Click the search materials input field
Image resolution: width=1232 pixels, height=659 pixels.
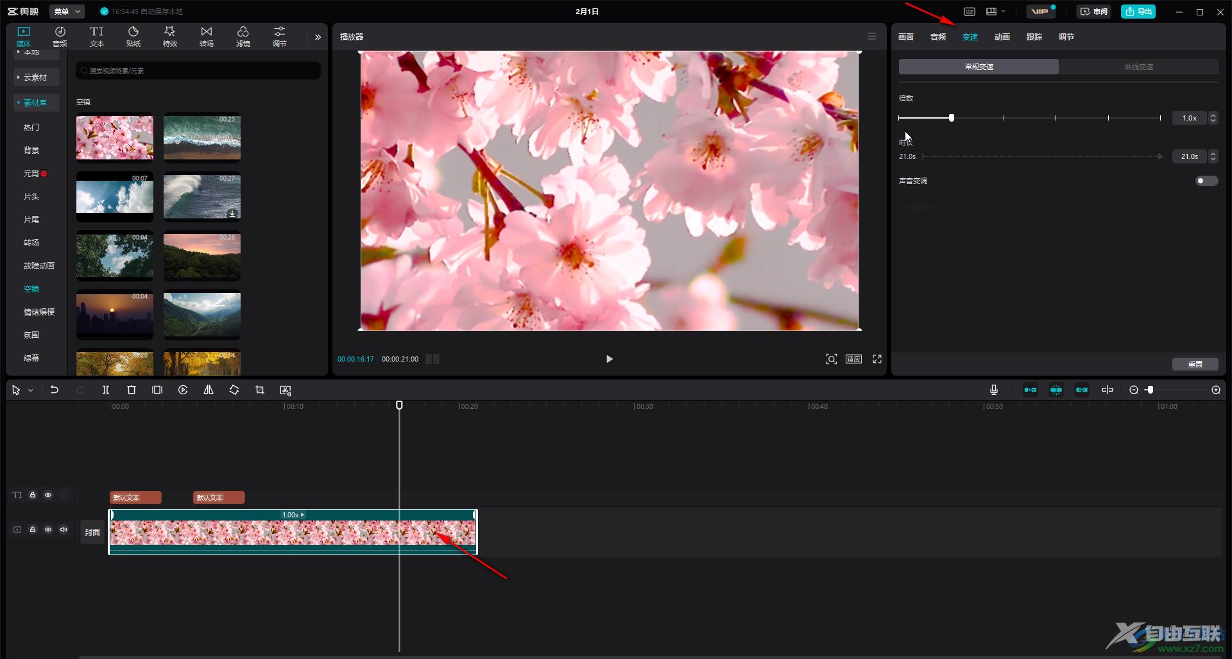coord(198,71)
